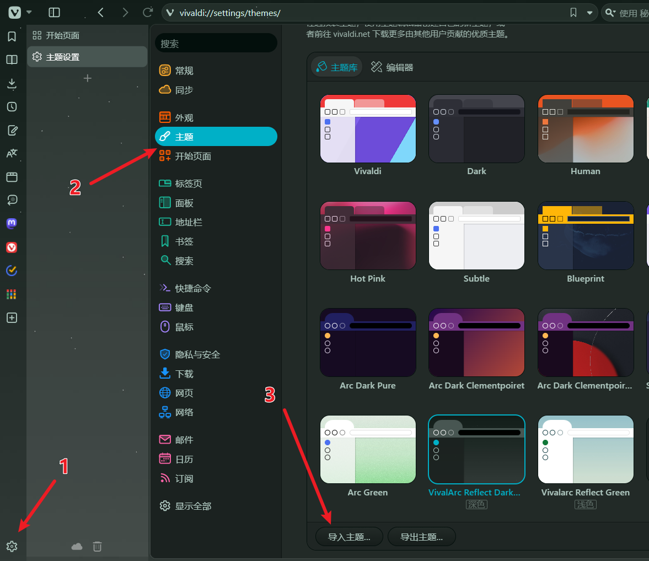Image resolution: width=649 pixels, height=561 pixels.
Task: Bookmark this page from address bar
Action: click(x=573, y=13)
